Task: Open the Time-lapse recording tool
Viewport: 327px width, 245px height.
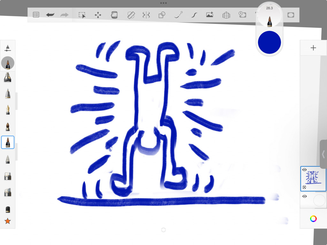Action: click(x=242, y=15)
